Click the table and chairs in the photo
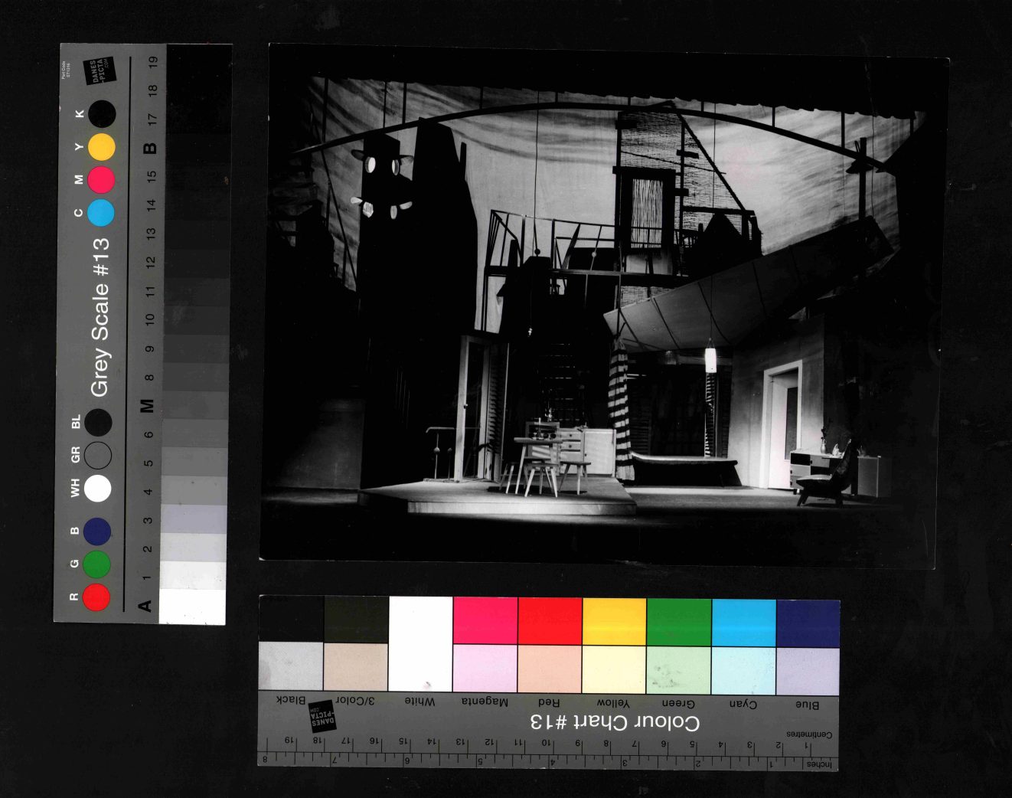Viewport: 1012px width, 798px height. [x=545, y=461]
